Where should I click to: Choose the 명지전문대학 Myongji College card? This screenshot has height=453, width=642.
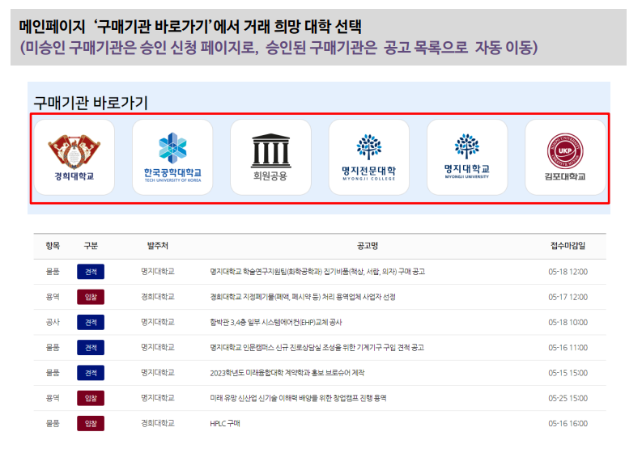point(369,157)
